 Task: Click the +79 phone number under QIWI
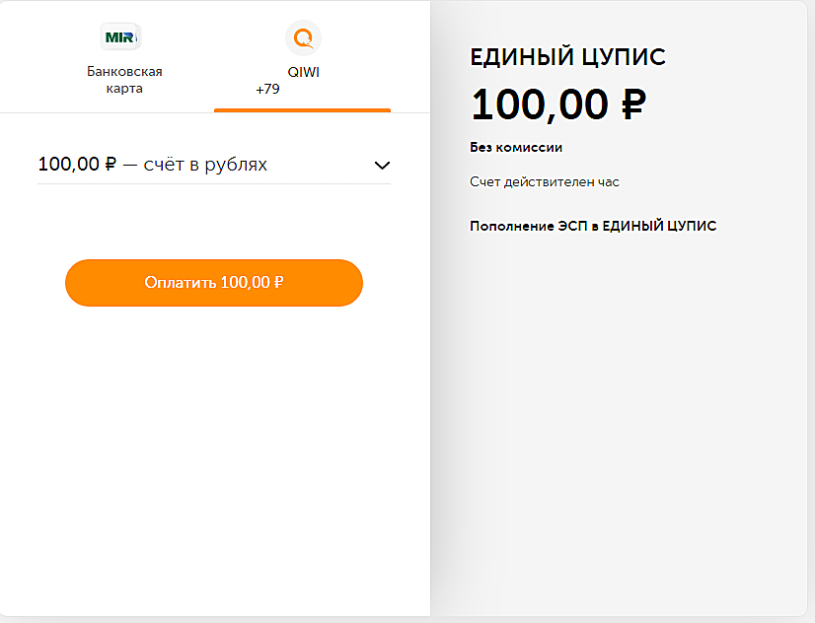267,90
